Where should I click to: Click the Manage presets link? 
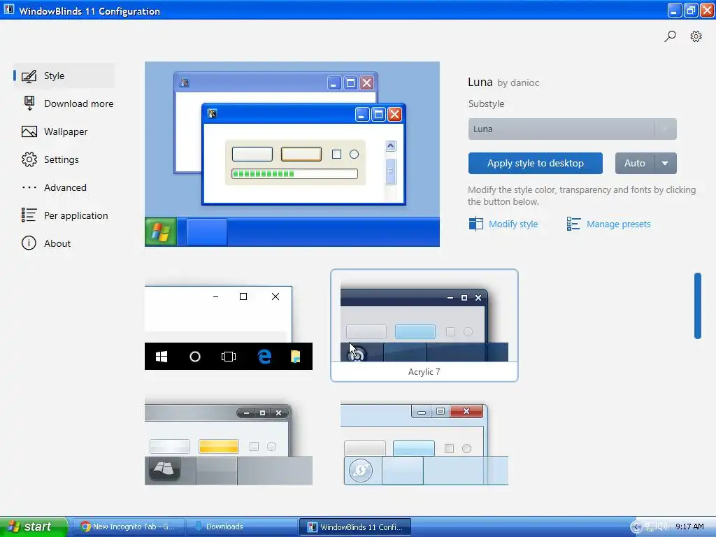(619, 224)
